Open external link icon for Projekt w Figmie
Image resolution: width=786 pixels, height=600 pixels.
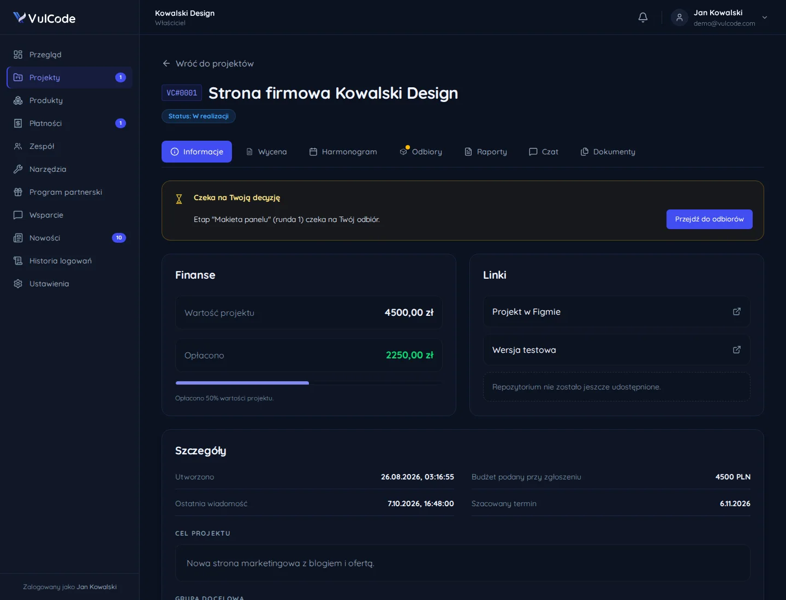tap(737, 311)
